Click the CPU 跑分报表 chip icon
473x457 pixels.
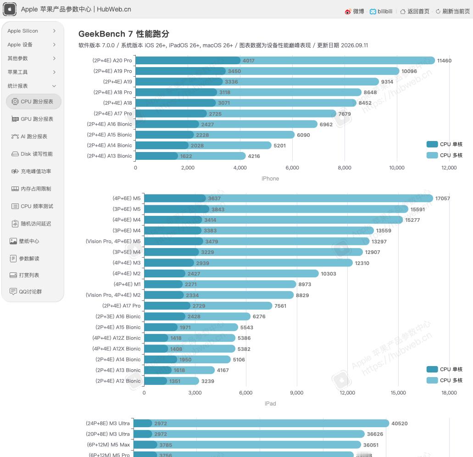coord(15,102)
